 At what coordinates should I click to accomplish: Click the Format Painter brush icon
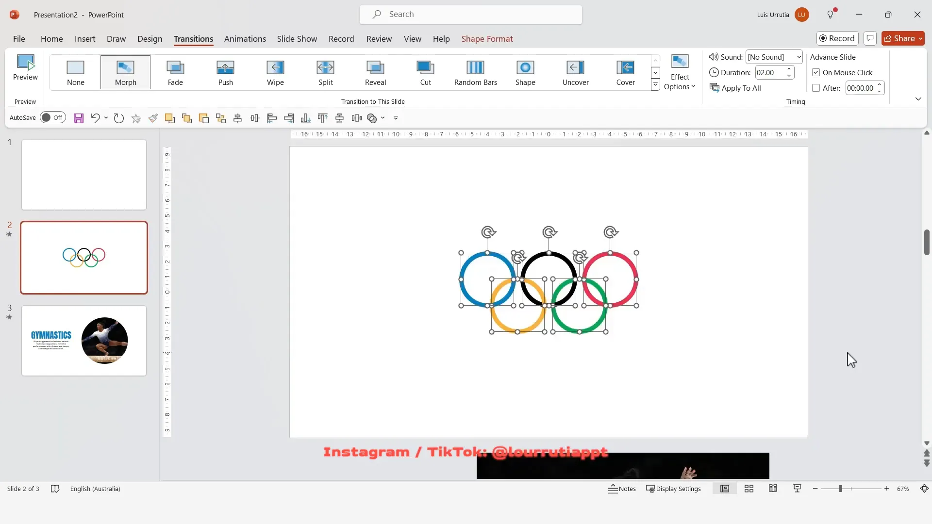[x=153, y=118]
